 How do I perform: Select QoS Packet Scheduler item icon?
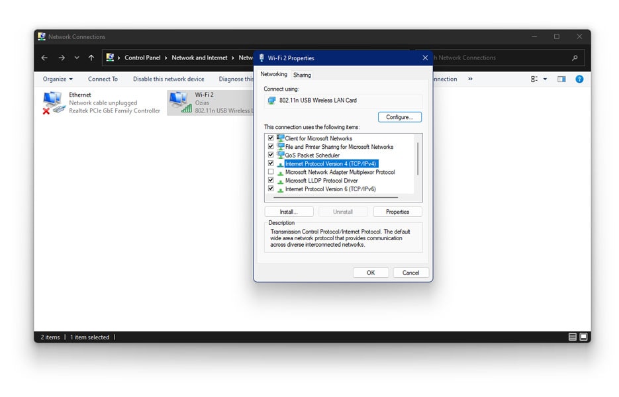pyautogui.click(x=280, y=155)
